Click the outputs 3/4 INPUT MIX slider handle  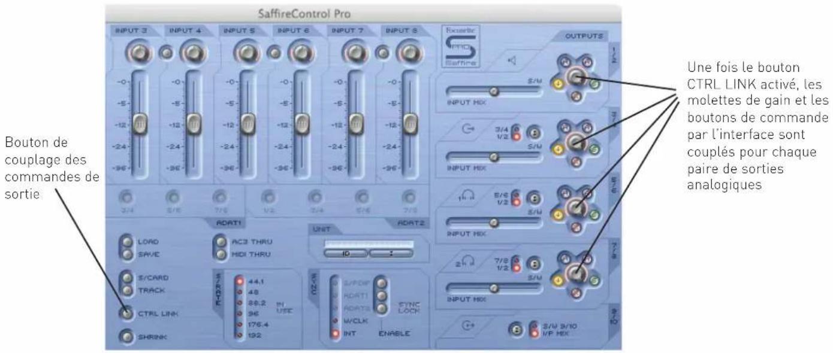pyautogui.click(x=494, y=157)
